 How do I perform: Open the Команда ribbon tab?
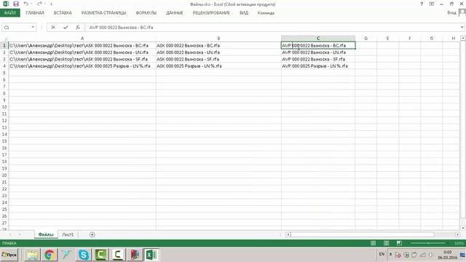point(266,13)
